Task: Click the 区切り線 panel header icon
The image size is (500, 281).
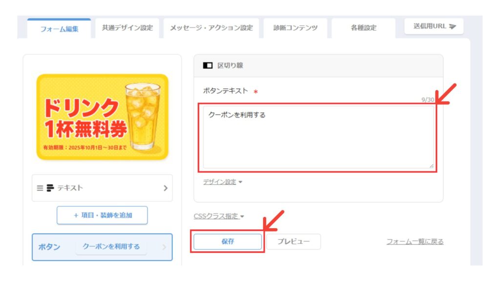Action: pos(208,66)
